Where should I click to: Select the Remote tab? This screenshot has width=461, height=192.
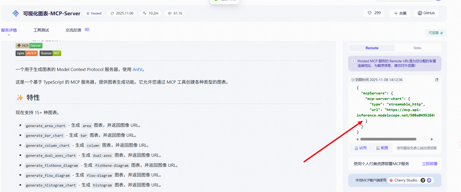click(372, 48)
